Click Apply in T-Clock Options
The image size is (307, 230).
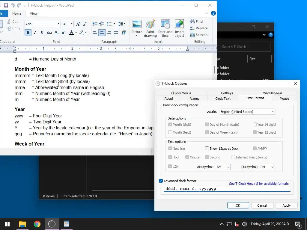286,205
